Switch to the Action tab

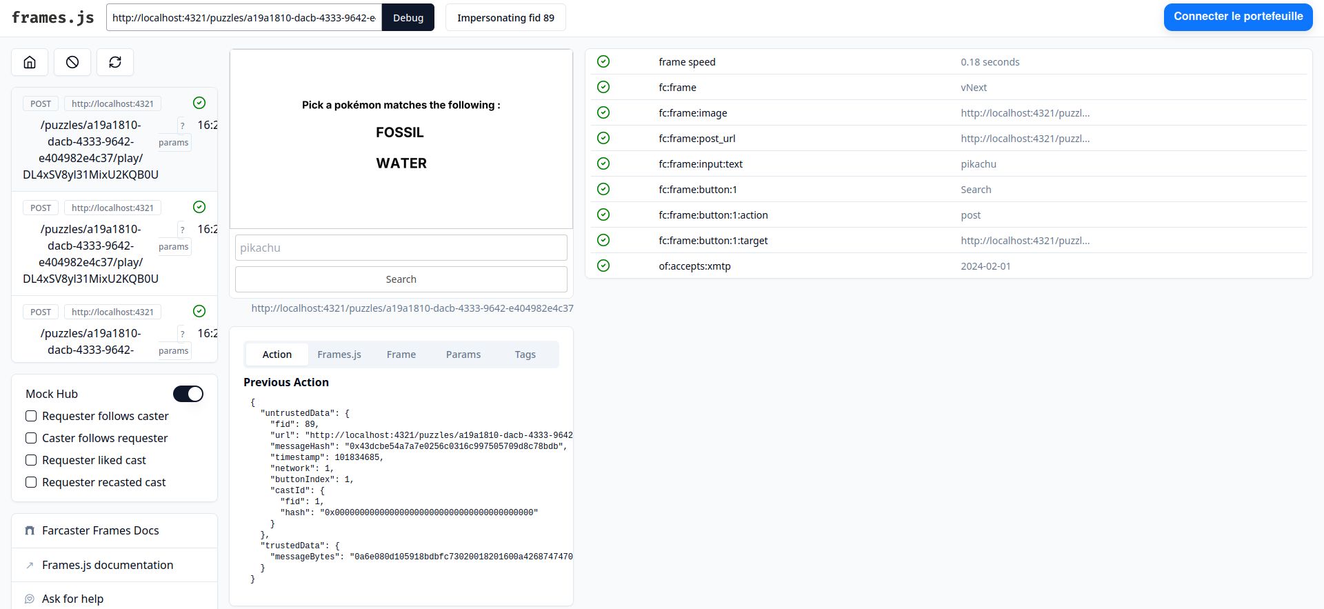coord(277,355)
